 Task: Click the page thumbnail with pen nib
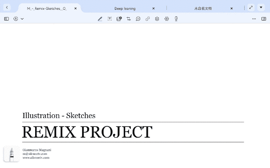click(12, 154)
